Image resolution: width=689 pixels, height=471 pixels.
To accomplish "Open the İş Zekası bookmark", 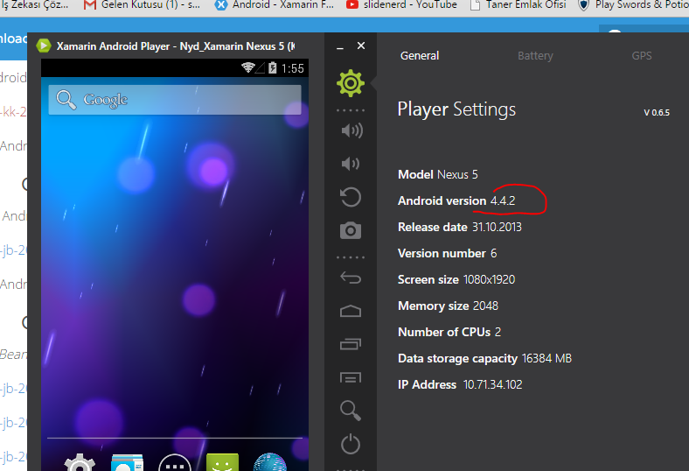I will click(35, 5).
